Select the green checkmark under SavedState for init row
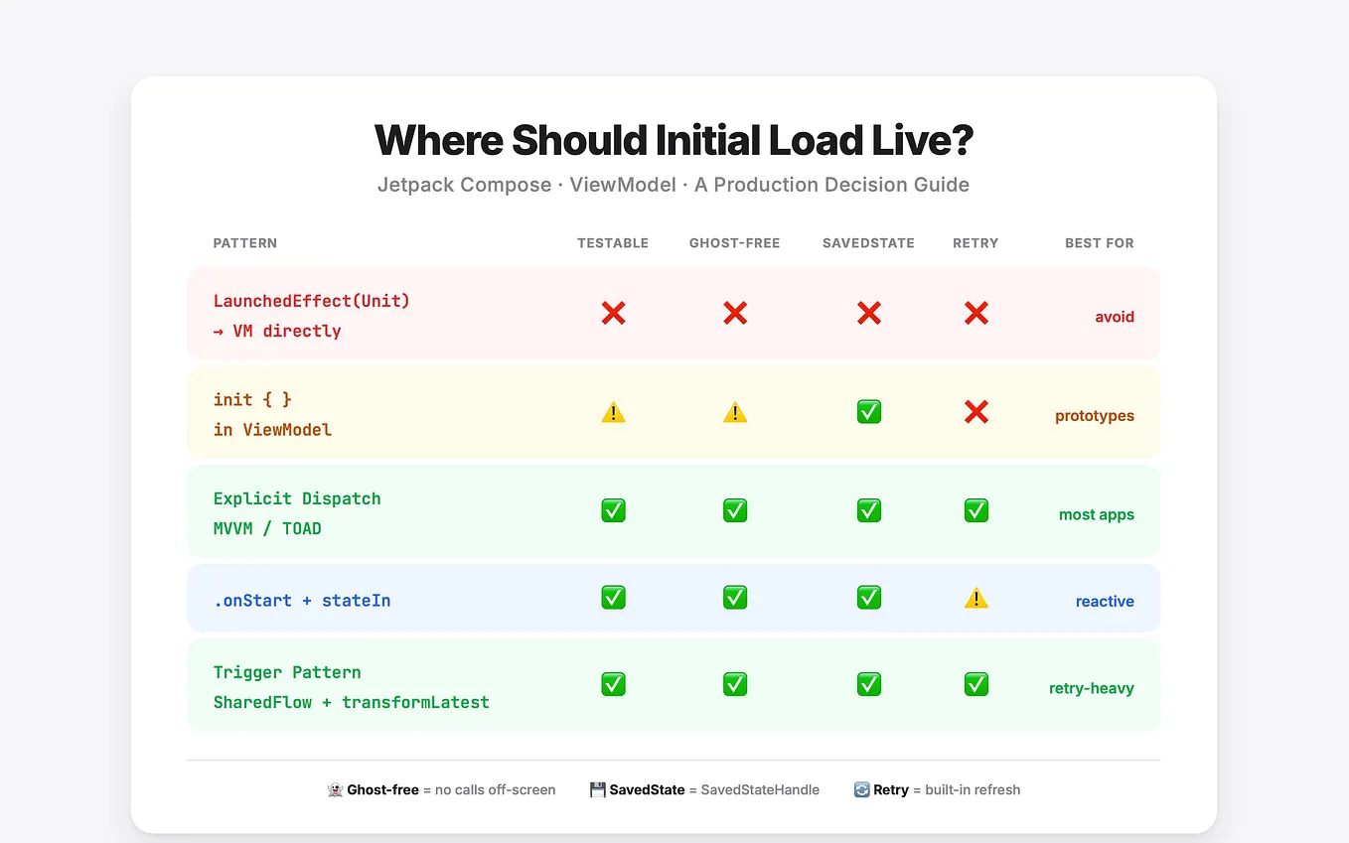The height and width of the screenshot is (843, 1349). tap(868, 411)
